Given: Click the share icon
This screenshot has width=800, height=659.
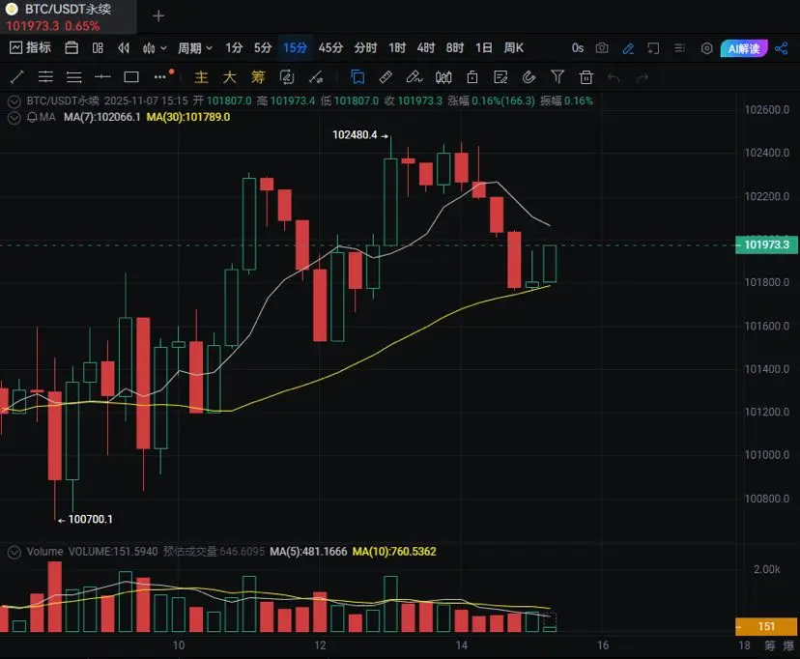Looking at the screenshot, I should tap(781, 48).
